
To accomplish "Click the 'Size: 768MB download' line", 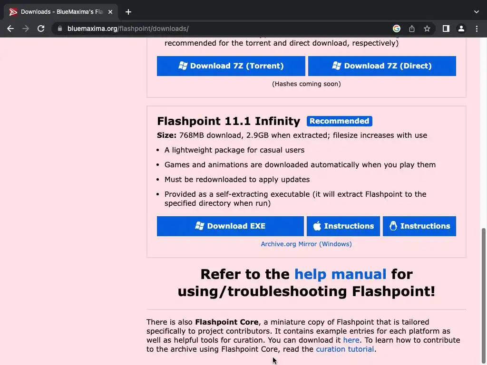I will tap(292, 135).
